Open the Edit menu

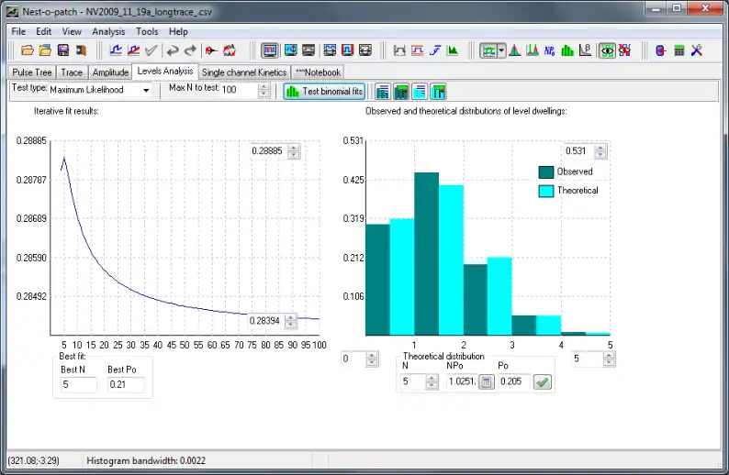[44, 31]
